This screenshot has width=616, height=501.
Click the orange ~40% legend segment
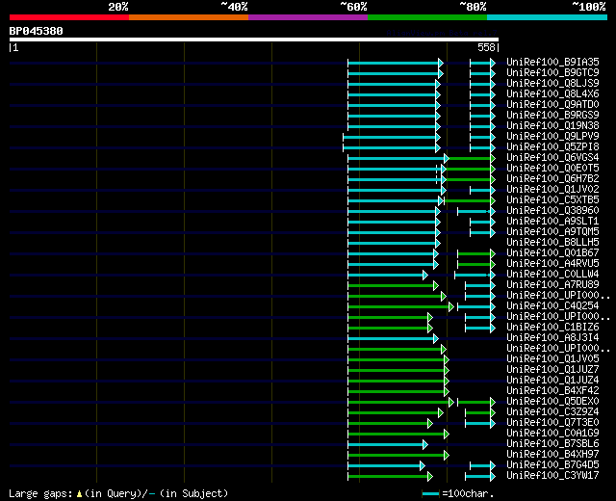189,17
